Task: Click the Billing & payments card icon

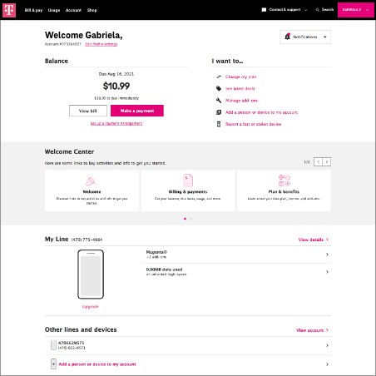Action: point(188,181)
